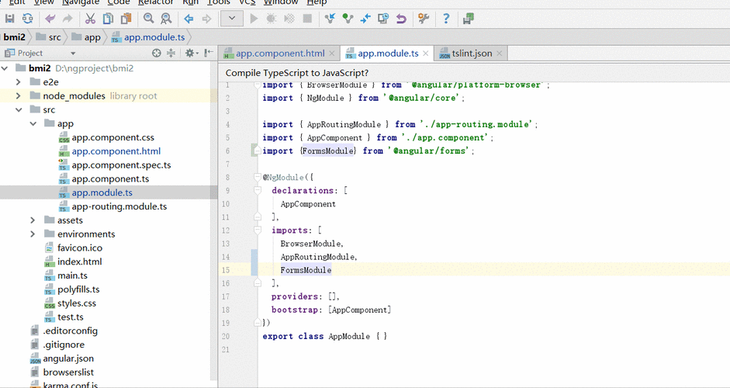
Task: Expand the assets folder
Action: click(x=33, y=220)
